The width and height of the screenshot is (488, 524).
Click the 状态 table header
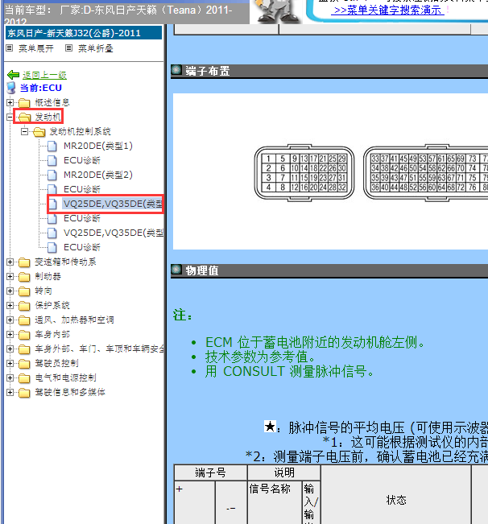[x=396, y=494]
